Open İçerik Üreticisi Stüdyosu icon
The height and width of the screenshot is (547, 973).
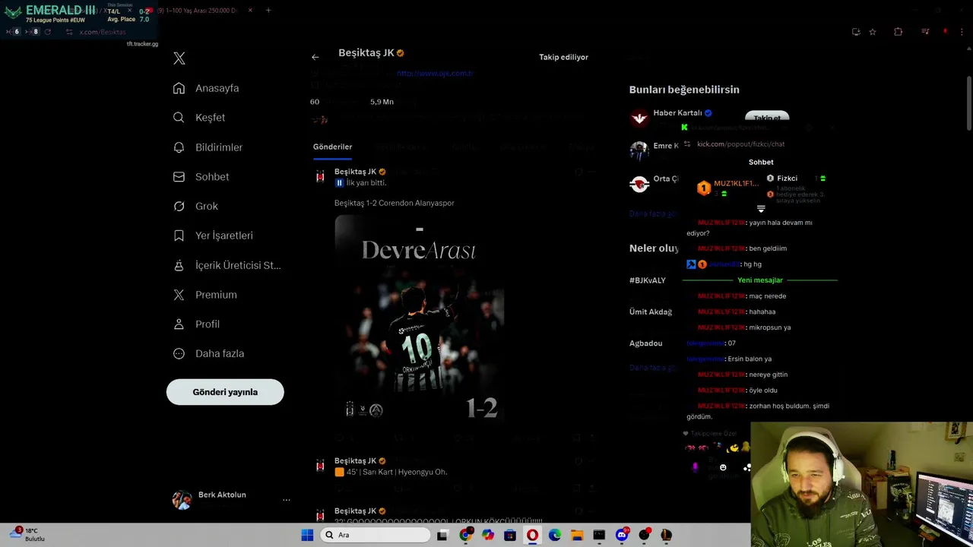(179, 265)
